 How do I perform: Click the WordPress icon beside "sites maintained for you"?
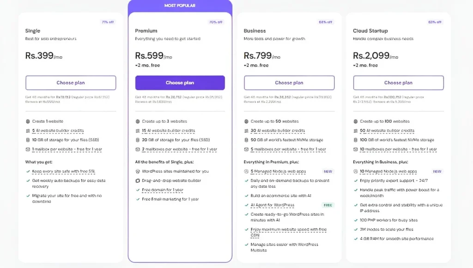137,171
